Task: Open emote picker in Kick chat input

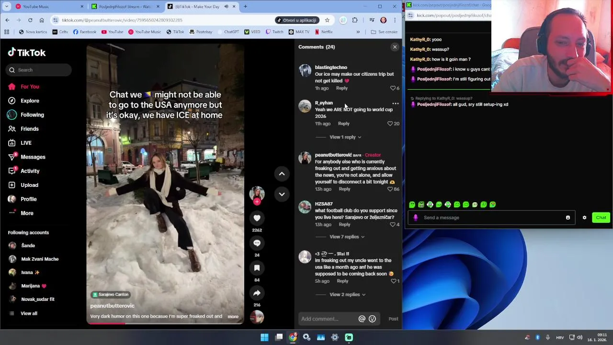Action: coord(568,218)
